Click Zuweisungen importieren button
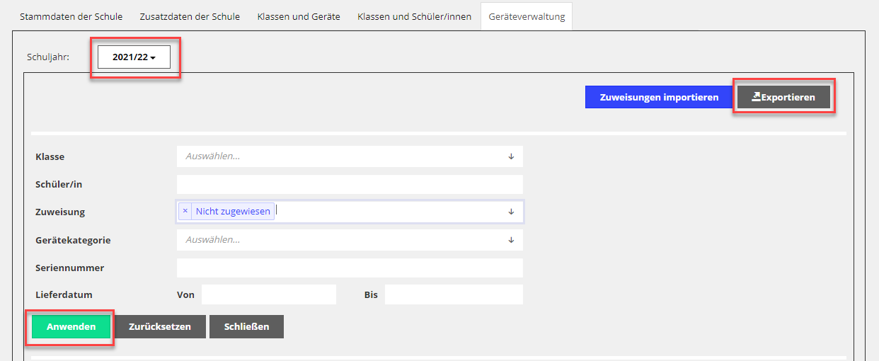This screenshot has width=879, height=361. pyautogui.click(x=659, y=97)
